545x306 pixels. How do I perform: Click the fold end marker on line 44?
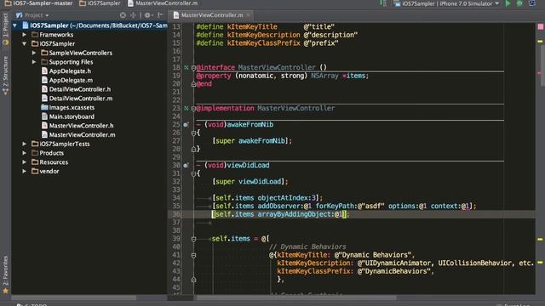pos(193,280)
